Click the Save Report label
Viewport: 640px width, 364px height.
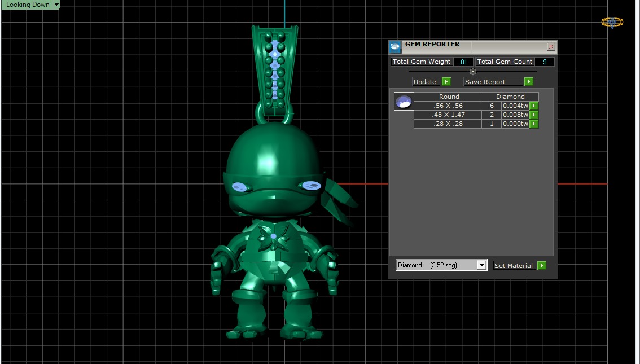click(493, 82)
